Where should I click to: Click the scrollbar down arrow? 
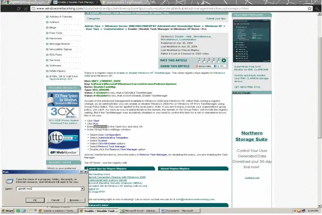coord(319,206)
